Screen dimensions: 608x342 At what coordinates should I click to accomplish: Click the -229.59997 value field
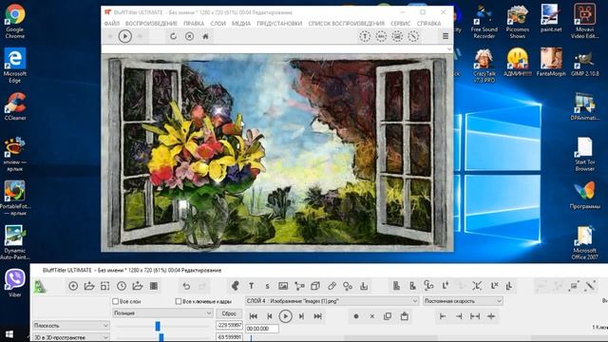229,325
